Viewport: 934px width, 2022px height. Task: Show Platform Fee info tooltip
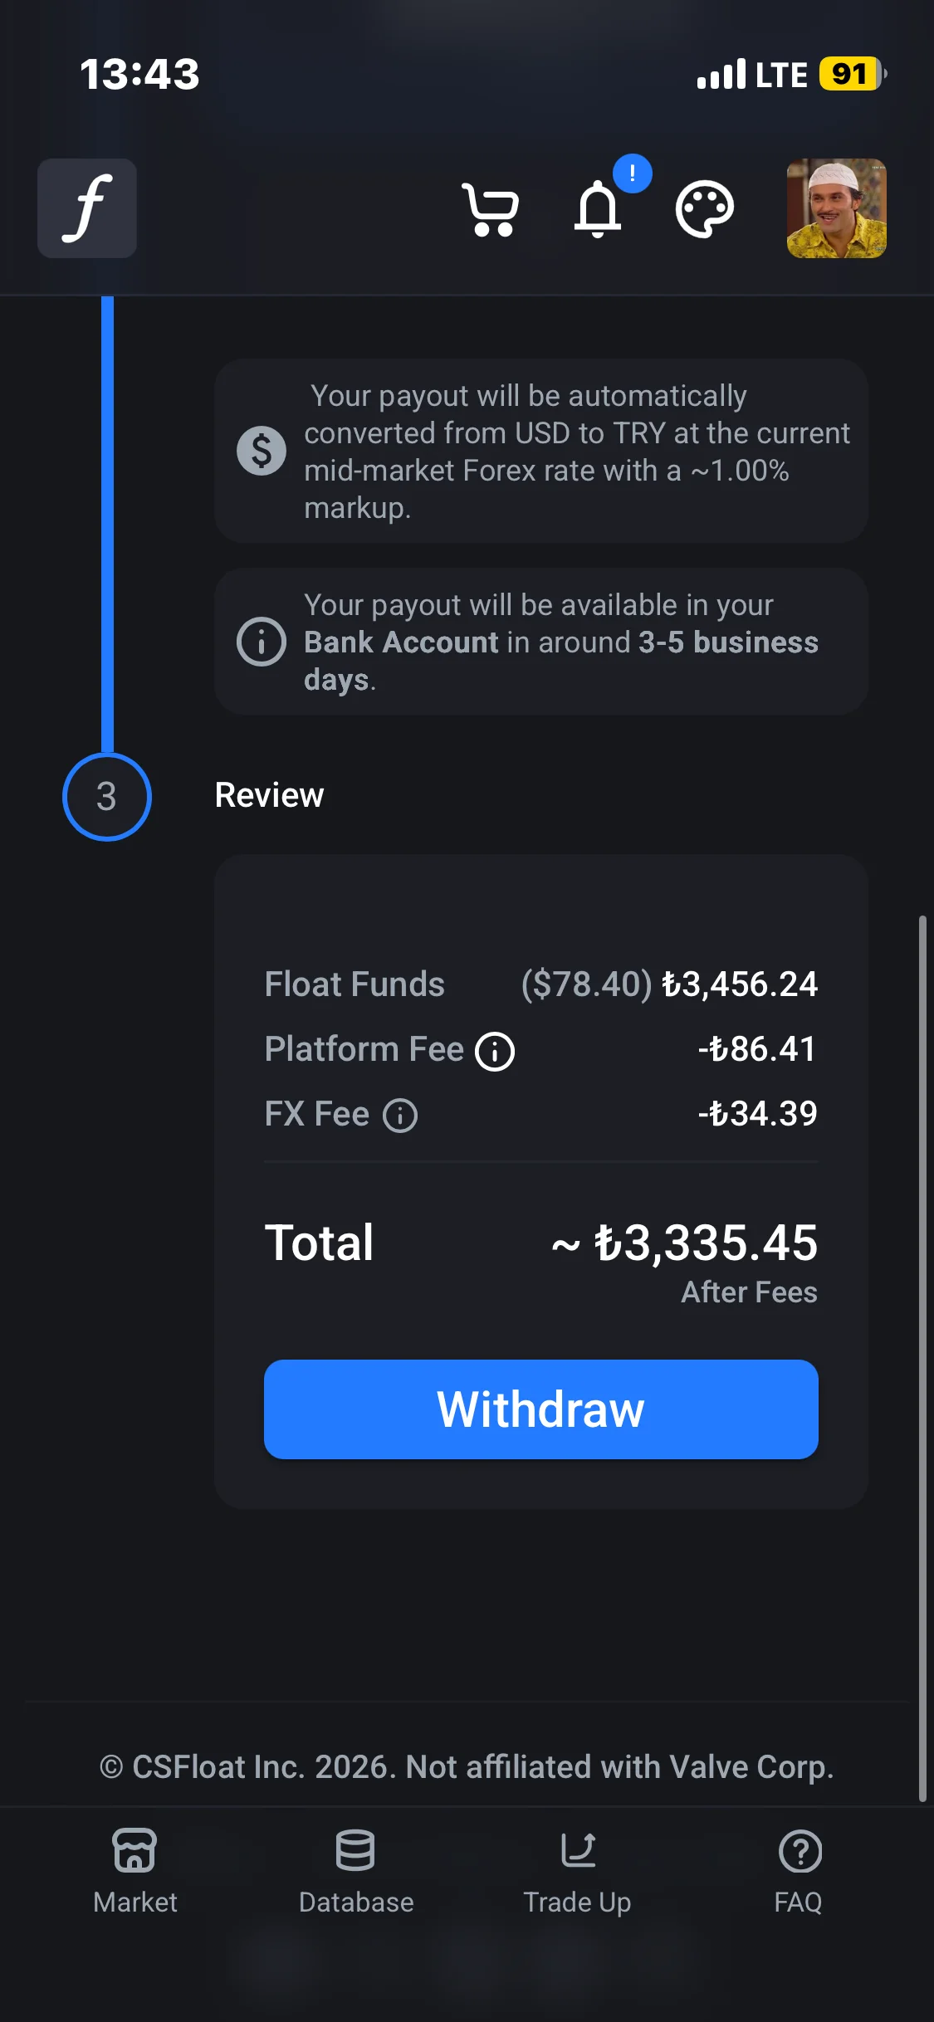tap(495, 1052)
